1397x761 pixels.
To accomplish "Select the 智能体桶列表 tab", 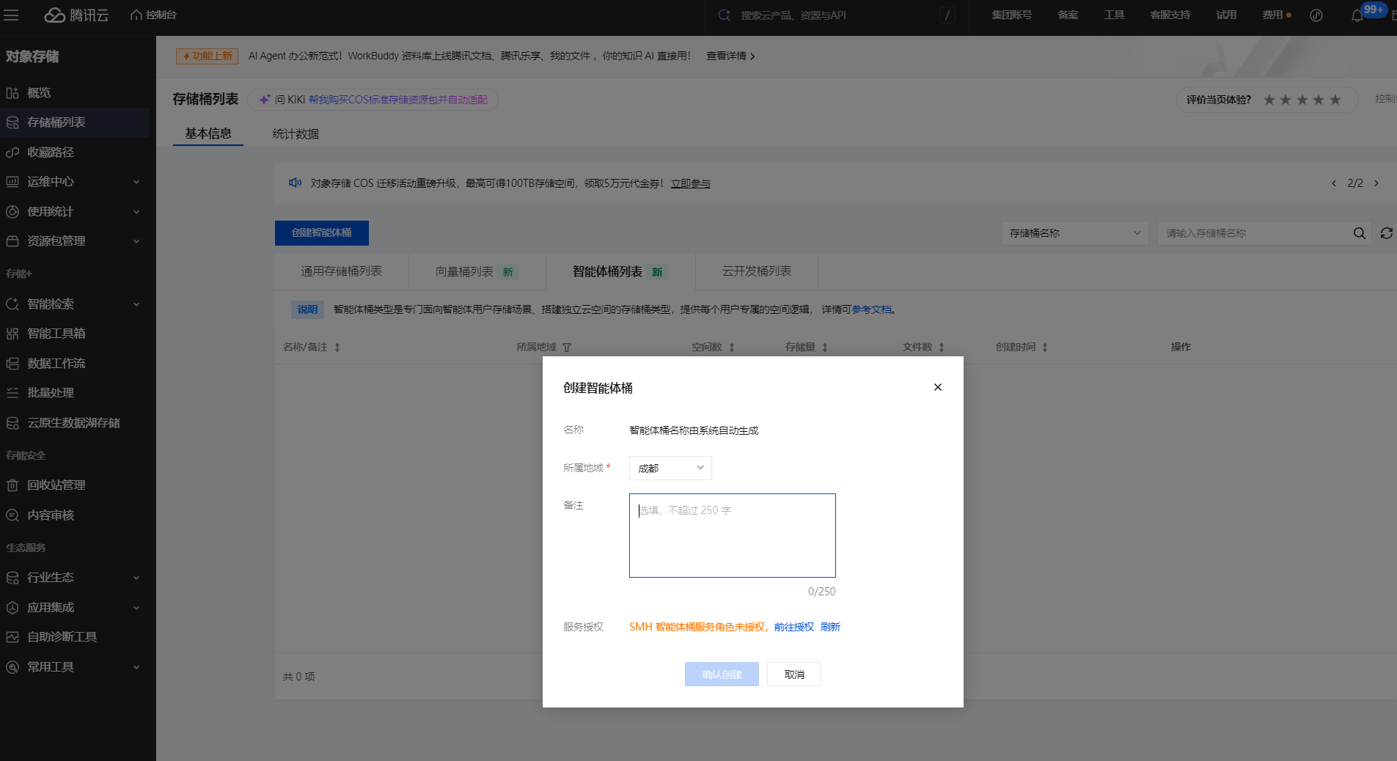I will tap(620, 271).
